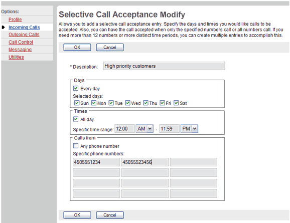Toggle the Every day checkbox
Image resolution: width=290 pixels, height=223 pixels.
pos(76,88)
